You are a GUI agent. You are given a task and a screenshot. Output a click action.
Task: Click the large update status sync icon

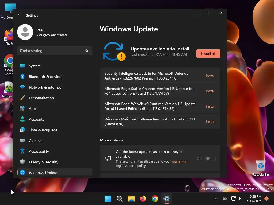pyautogui.click(x=114, y=52)
